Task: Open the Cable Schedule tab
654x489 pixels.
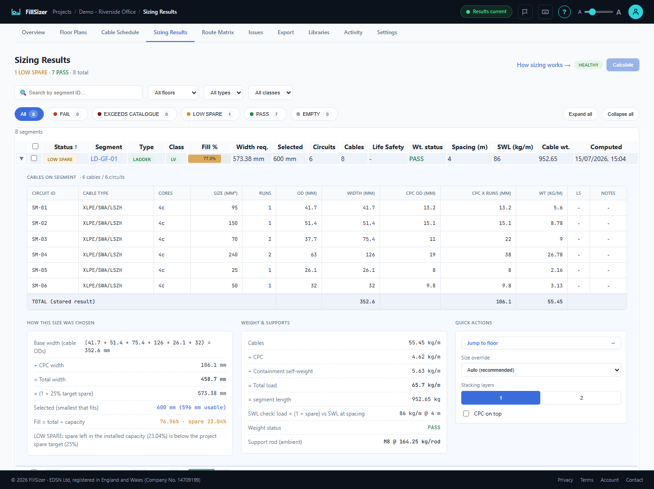Action: click(120, 32)
